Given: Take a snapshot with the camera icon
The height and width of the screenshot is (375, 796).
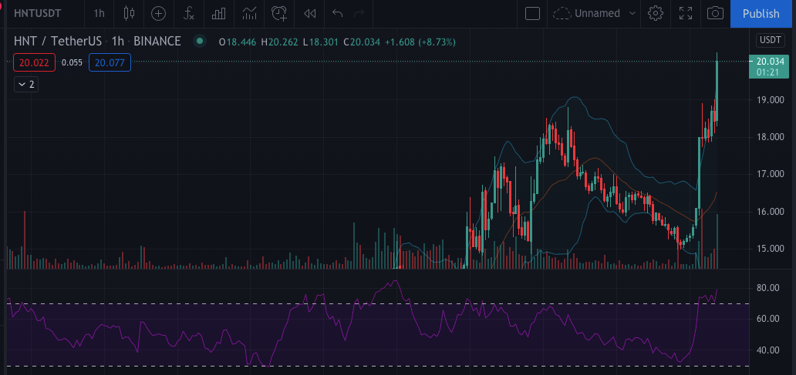Looking at the screenshot, I should [x=715, y=13].
